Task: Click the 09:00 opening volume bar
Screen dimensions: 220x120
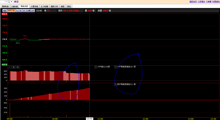Action: pos(10,110)
